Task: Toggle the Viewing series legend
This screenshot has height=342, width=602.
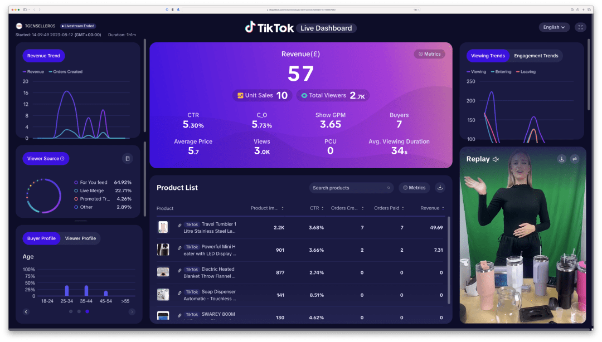Action: tap(476, 72)
